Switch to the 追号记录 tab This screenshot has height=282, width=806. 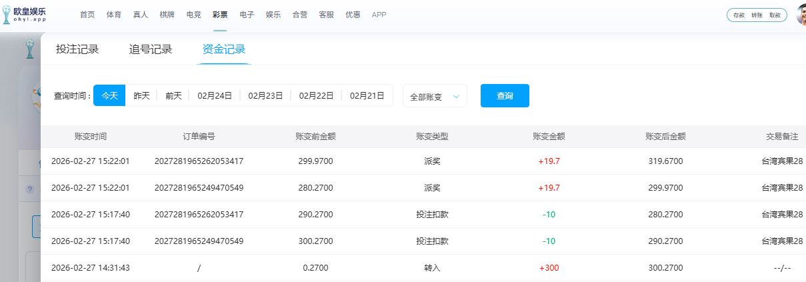pyautogui.click(x=151, y=49)
